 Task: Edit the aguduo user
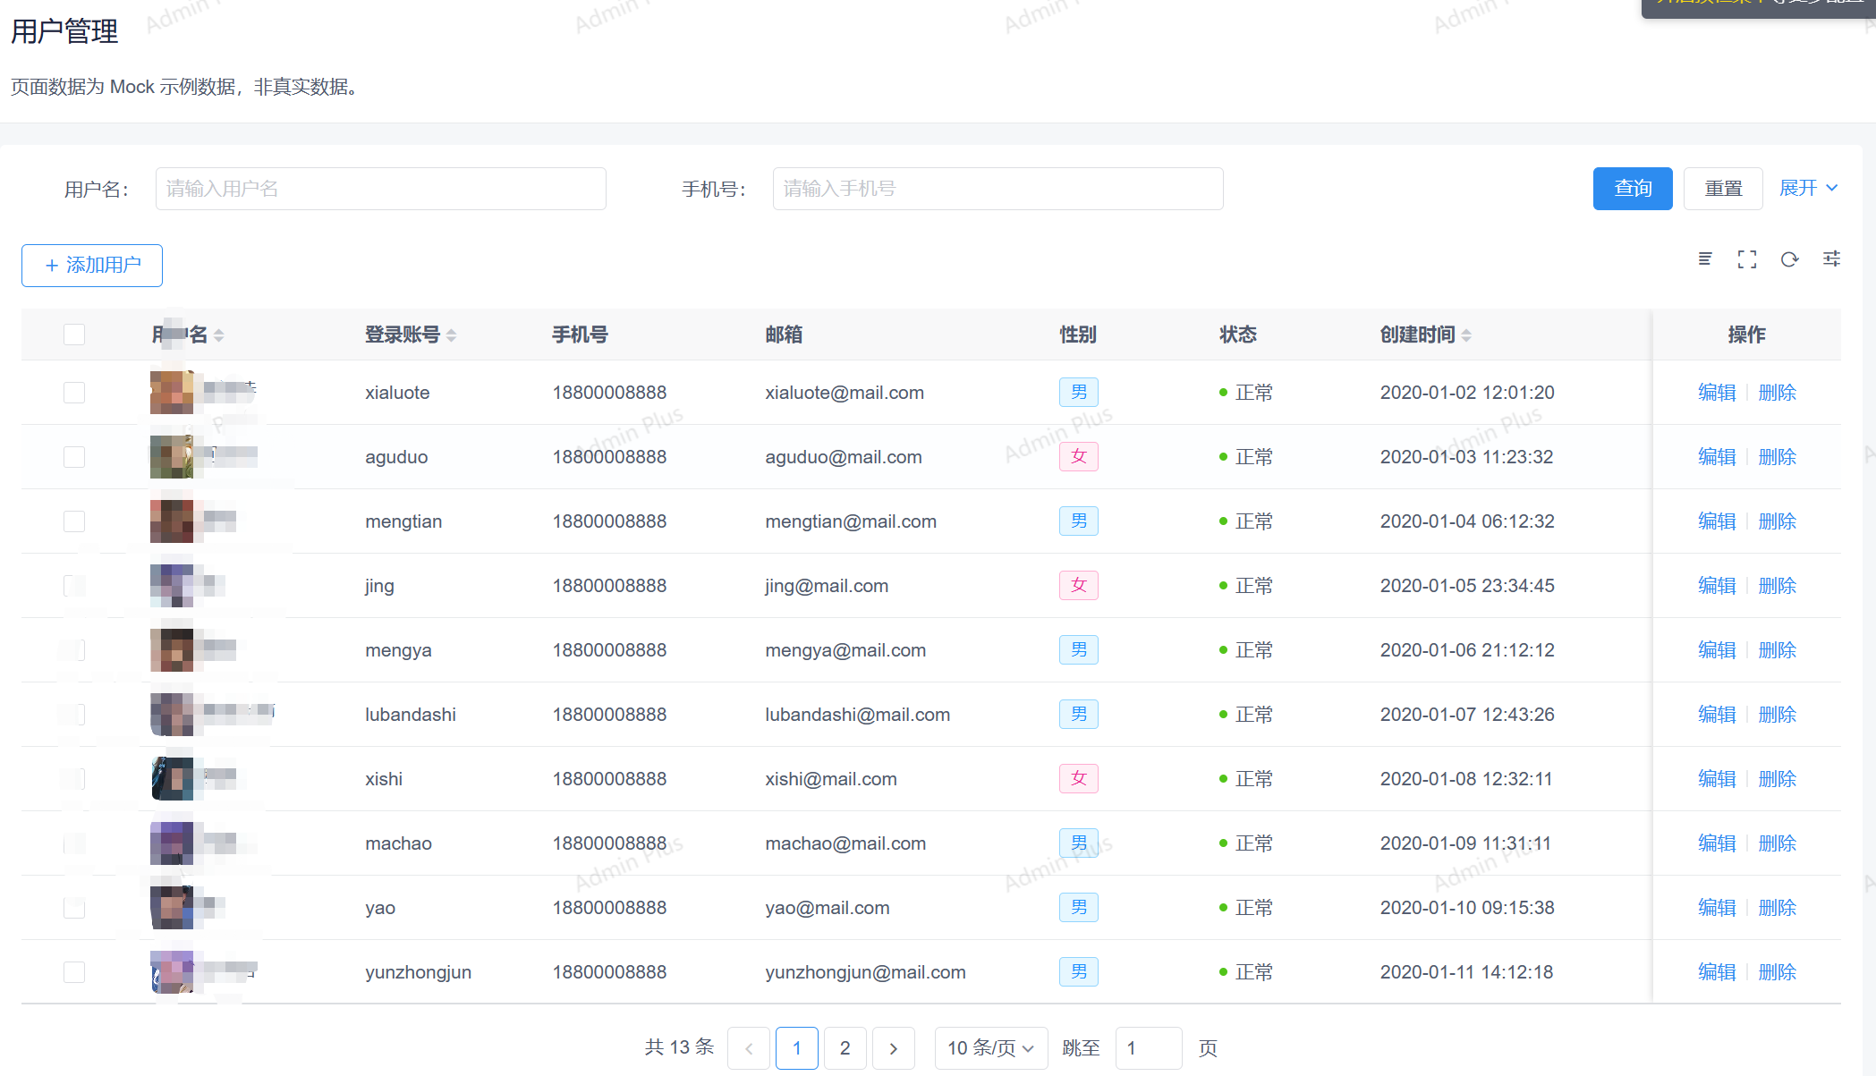click(x=1717, y=457)
